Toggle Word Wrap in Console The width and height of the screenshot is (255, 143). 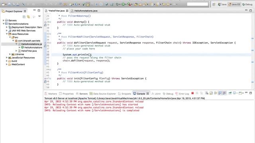216,93
